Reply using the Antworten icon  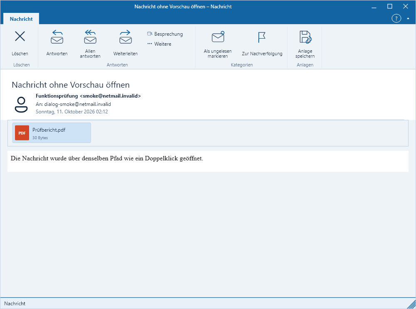point(57,42)
